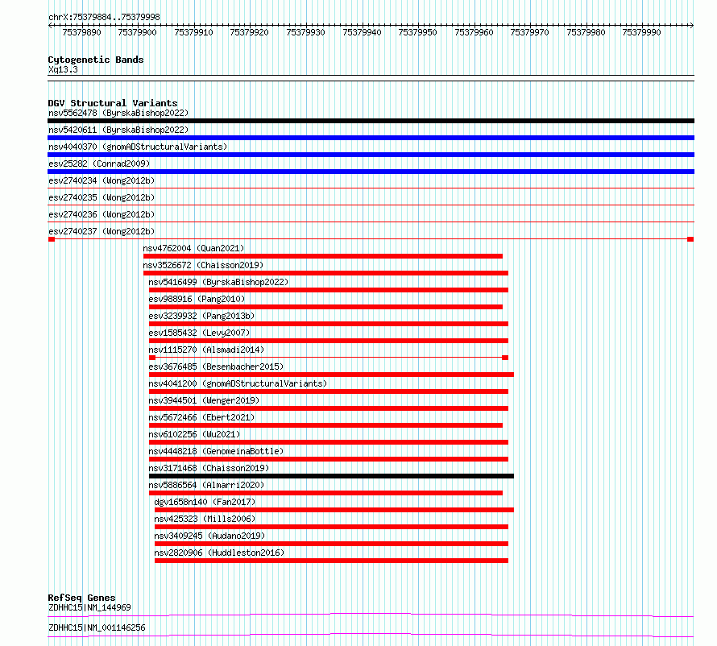Click dgv1658n140 (Fan2017) label

coord(205,502)
